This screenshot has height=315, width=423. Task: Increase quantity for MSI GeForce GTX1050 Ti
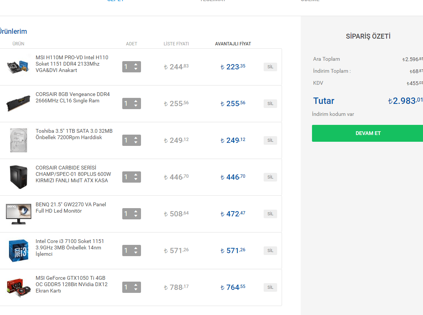pos(136,285)
